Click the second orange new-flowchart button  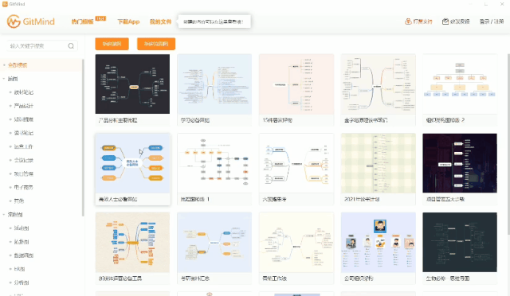pos(156,44)
